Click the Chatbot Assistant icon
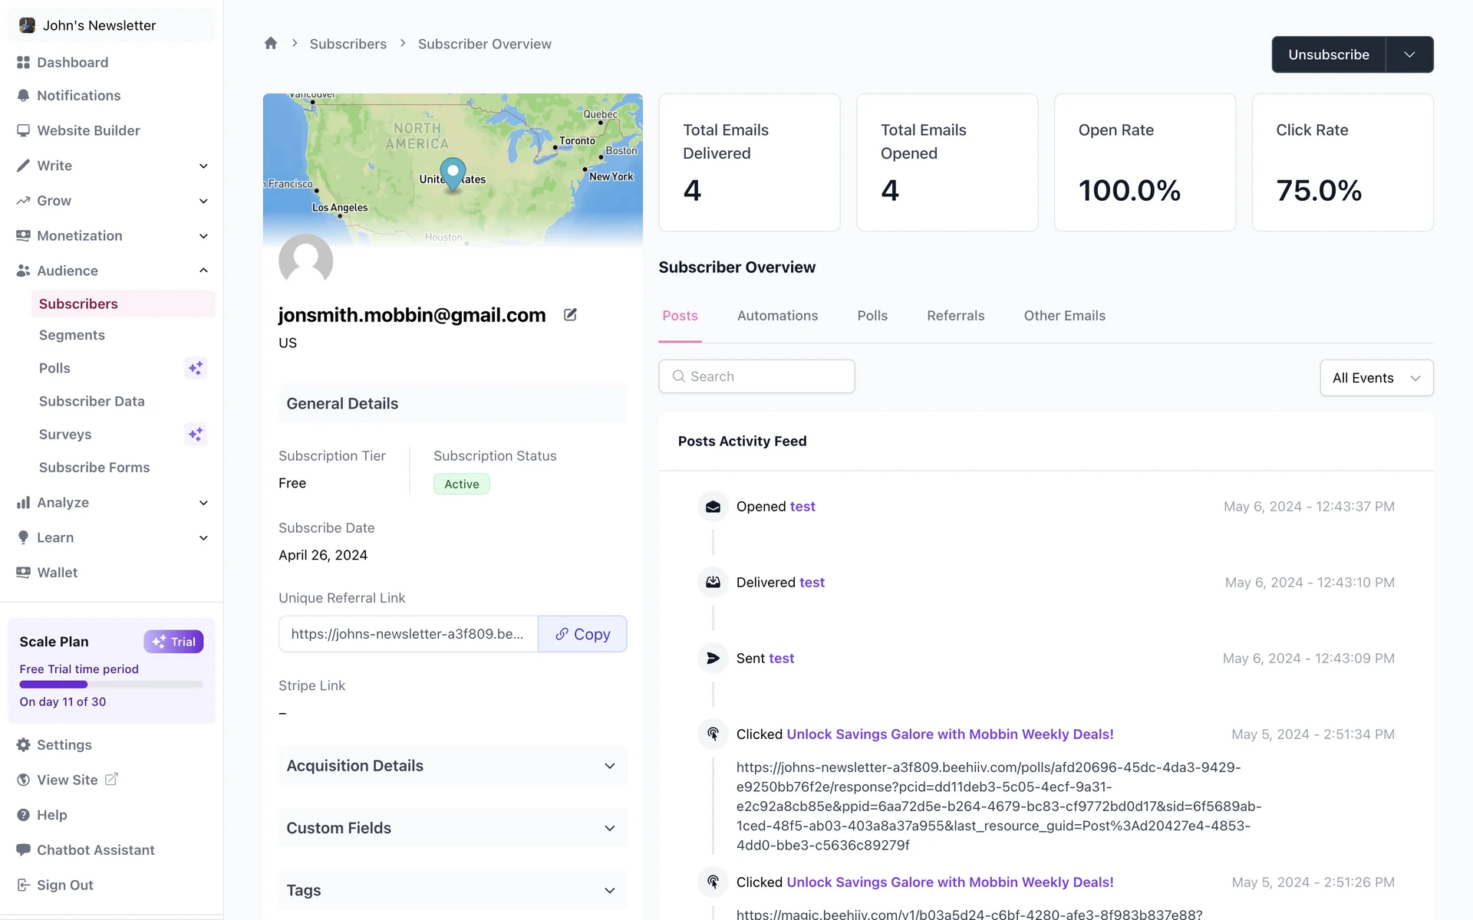Image resolution: width=1473 pixels, height=920 pixels. point(23,849)
